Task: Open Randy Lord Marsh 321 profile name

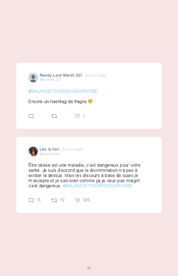Action: click(61, 75)
